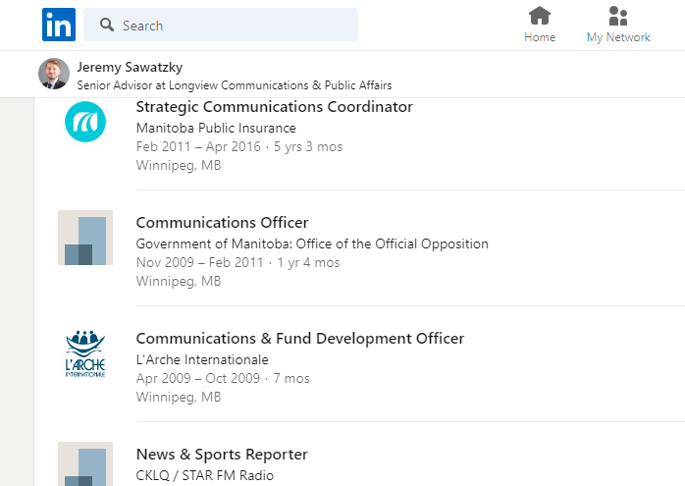Open the My Network navigation item
Image resolution: width=685 pixels, height=486 pixels.
618,25
